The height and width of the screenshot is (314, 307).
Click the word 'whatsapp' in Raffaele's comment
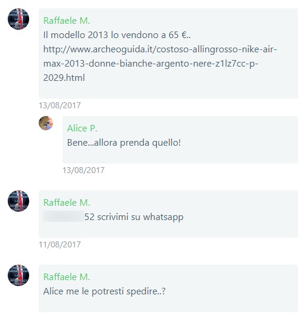pos(163,217)
